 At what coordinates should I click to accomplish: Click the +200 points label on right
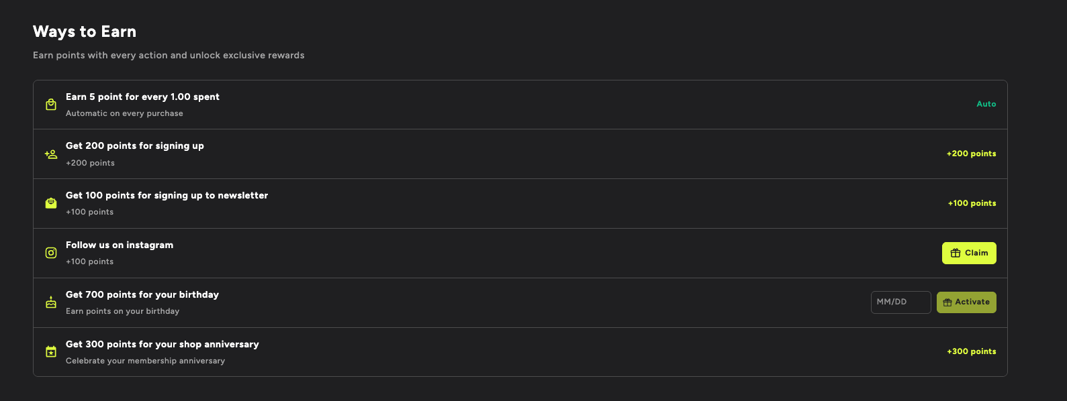click(x=971, y=154)
